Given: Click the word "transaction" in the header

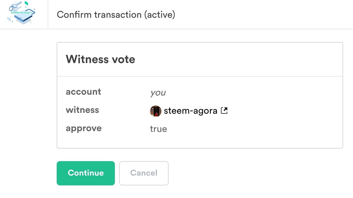Looking at the screenshot, I should [x=118, y=15].
